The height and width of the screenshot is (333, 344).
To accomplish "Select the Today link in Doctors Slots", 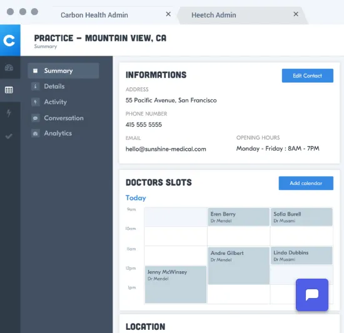I will tap(136, 198).
